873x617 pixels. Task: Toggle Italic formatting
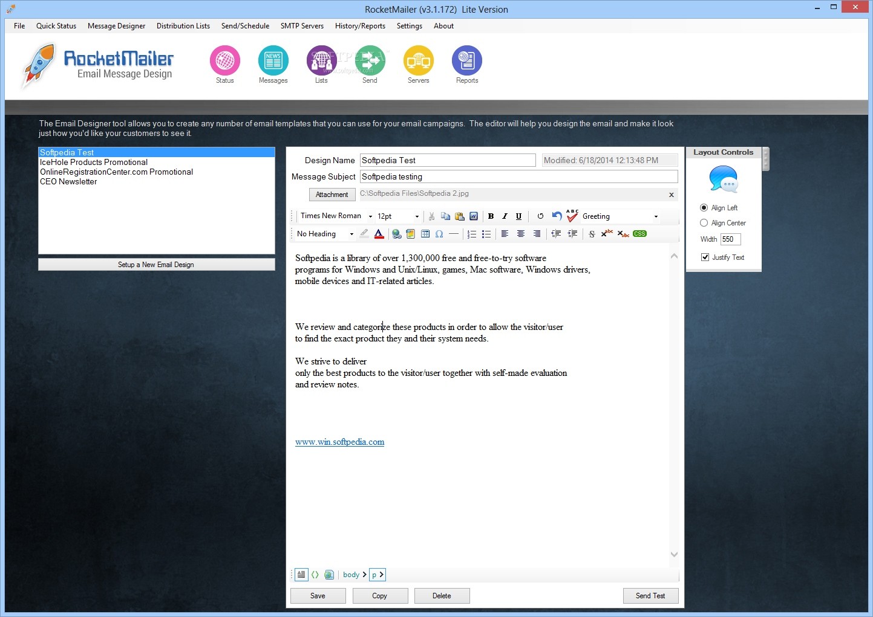click(x=505, y=216)
